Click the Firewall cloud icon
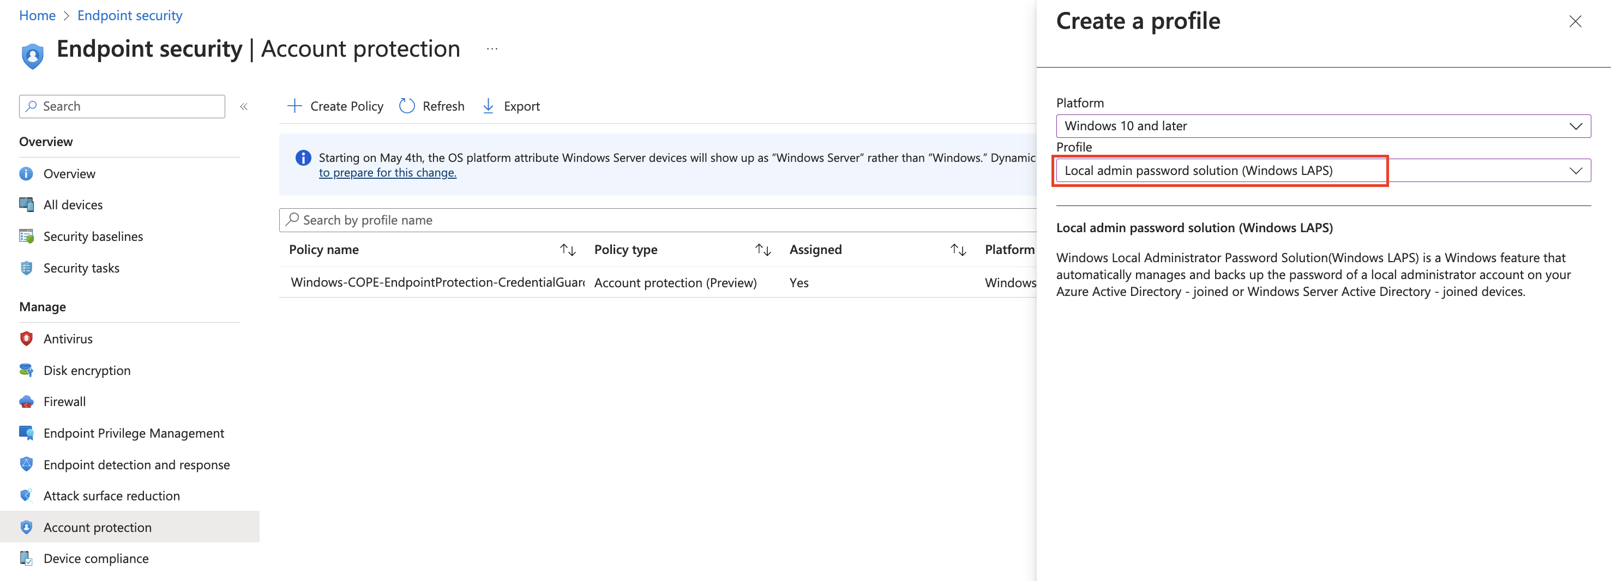1611x581 pixels. [x=26, y=402]
